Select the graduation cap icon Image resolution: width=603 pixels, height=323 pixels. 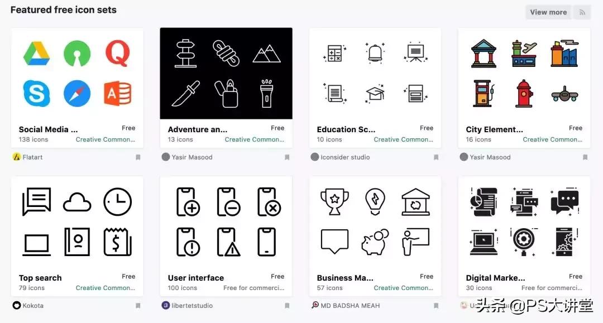coord(375,93)
